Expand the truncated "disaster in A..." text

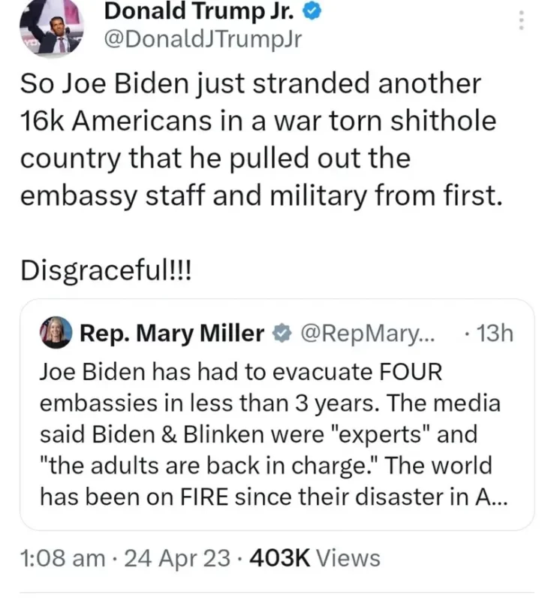(497, 497)
